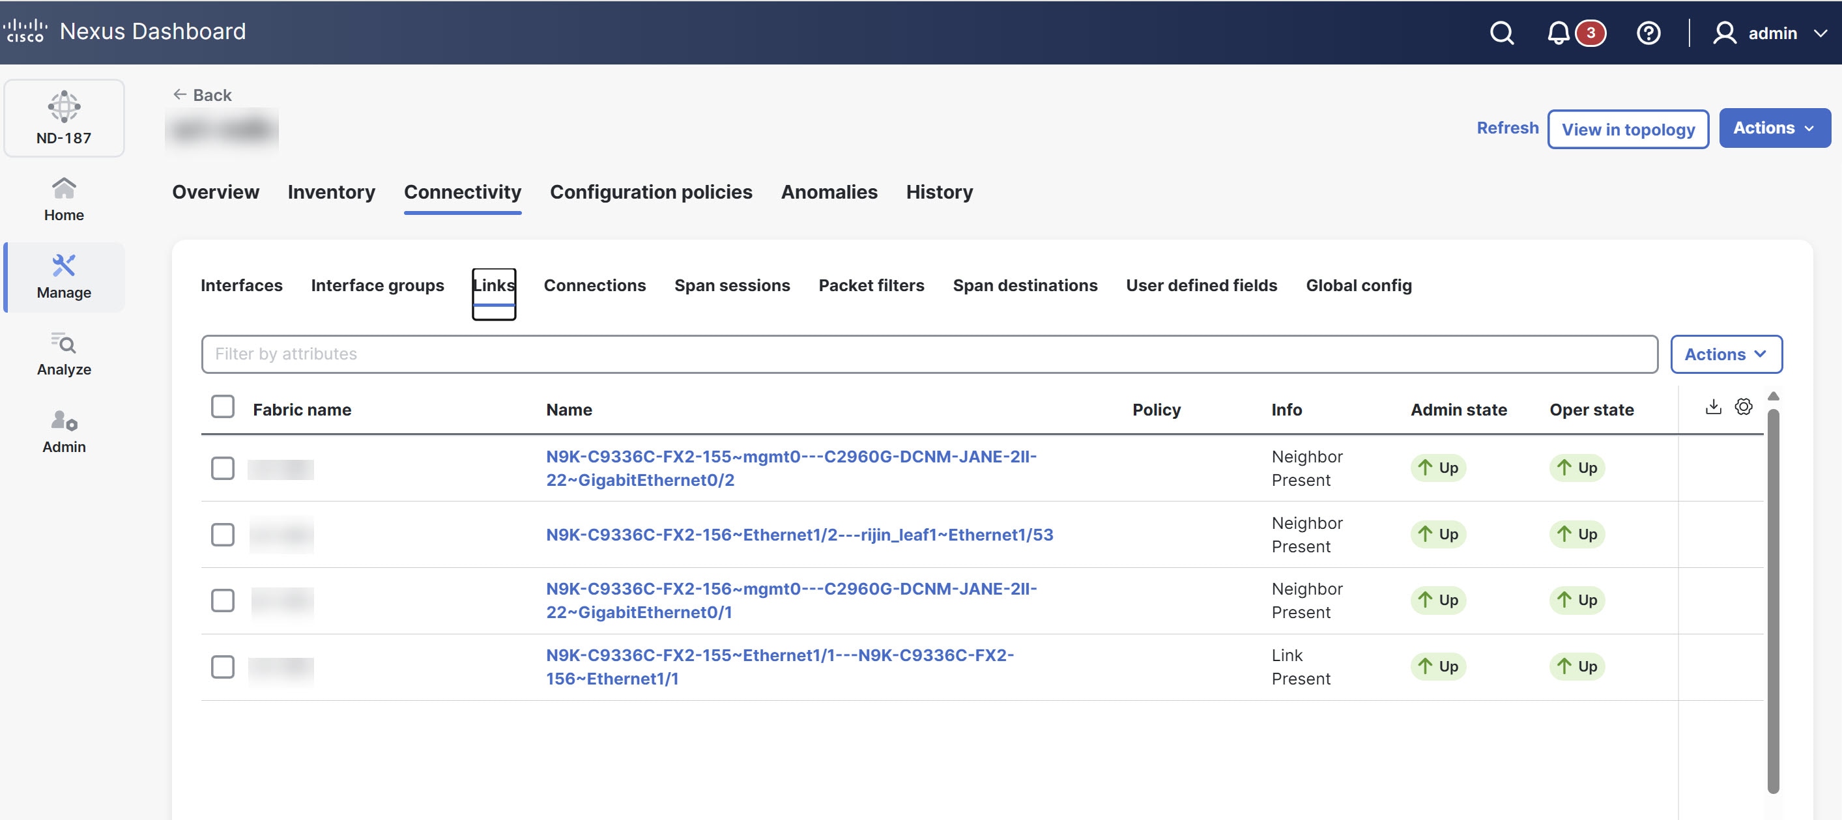Image resolution: width=1842 pixels, height=820 pixels.
Task: Check the Ethernet1/1 Link Present row
Action: 222,666
